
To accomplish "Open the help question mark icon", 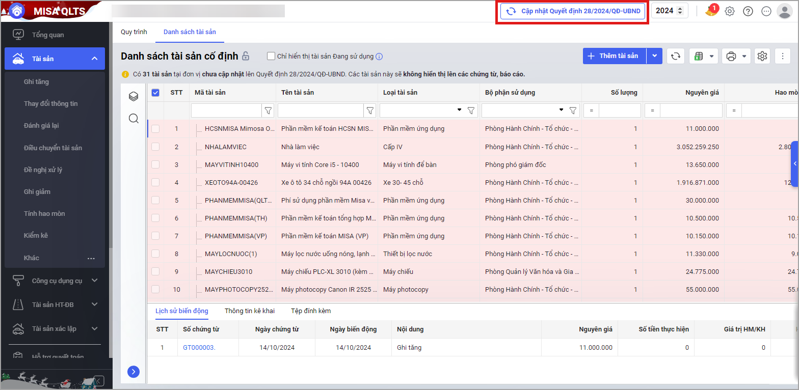I will click(748, 11).
